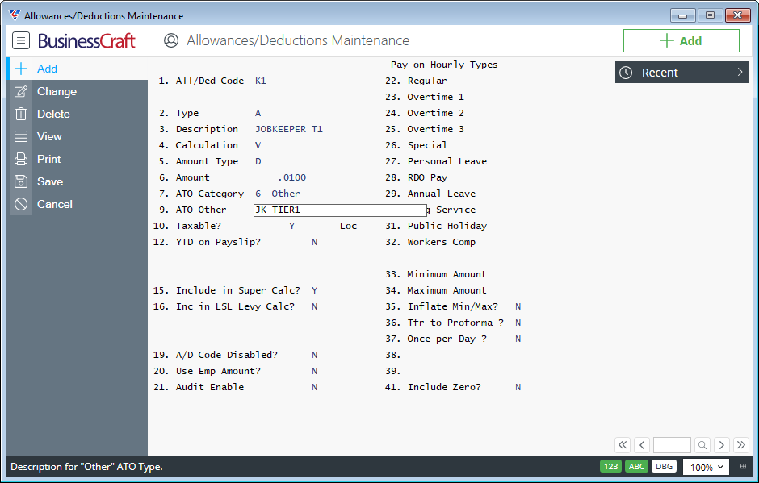The height and width of the screenshot is (483, 759).
Task: Click the Calculation value V
Action: coord(258,145)
